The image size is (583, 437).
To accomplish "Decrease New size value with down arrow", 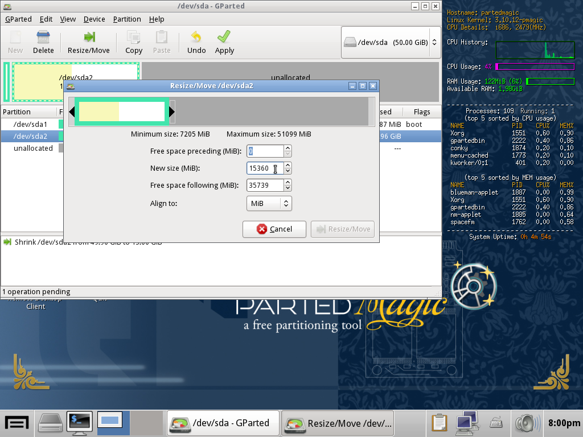I will coord(288,171).
